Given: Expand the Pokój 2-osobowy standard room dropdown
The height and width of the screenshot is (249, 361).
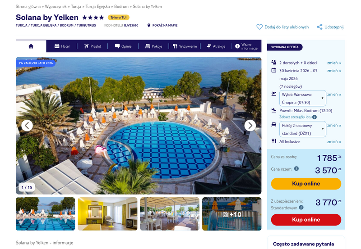Looking at the screenshot, I should pos(303,129).
